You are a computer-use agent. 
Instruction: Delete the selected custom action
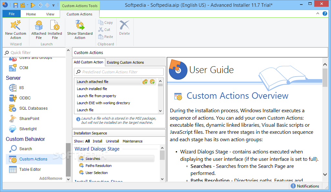point(124,28)
